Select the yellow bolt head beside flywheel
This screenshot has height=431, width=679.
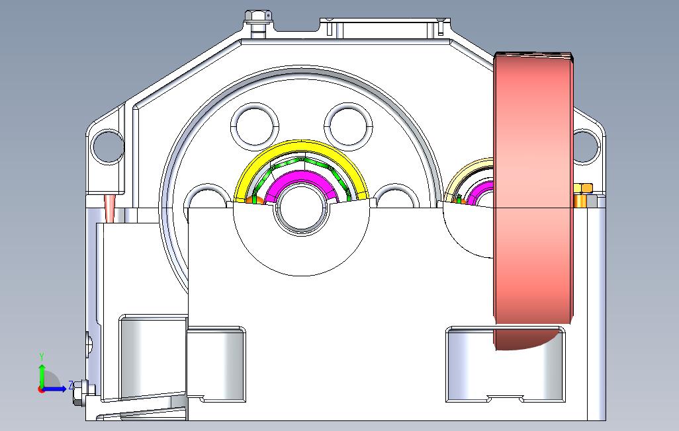tap(583, 187)
